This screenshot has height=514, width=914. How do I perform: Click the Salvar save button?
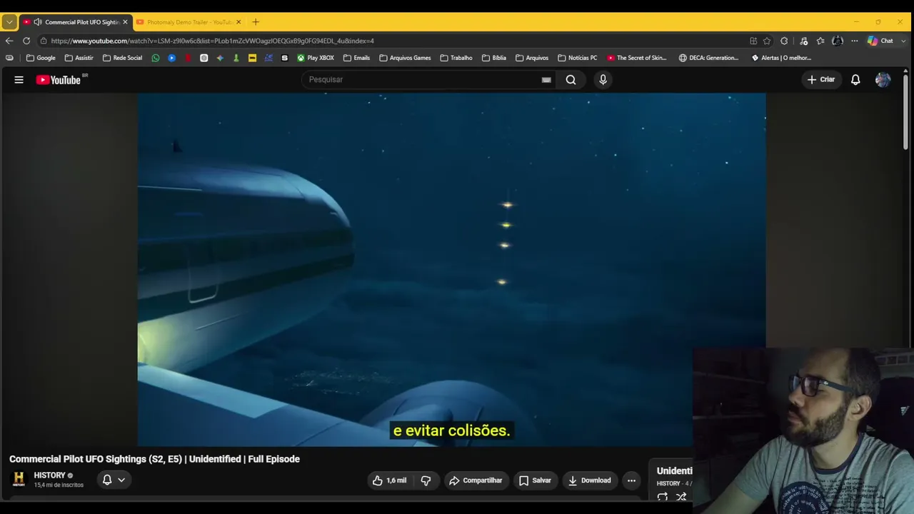pos(535,480)
